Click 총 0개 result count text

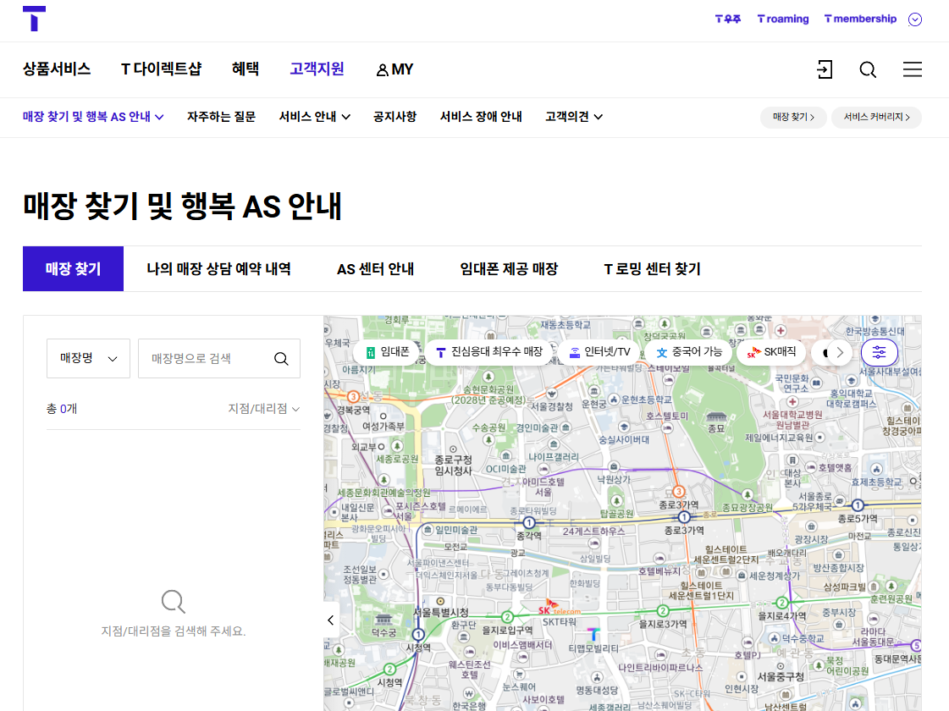[62, 409]
